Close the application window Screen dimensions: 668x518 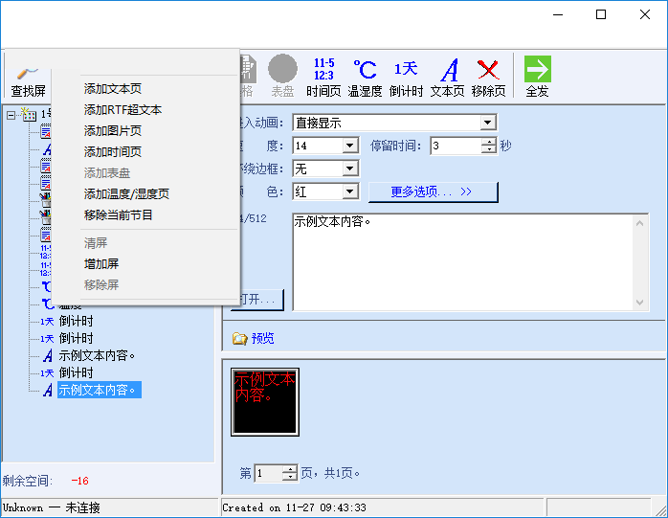click(645, 14)
